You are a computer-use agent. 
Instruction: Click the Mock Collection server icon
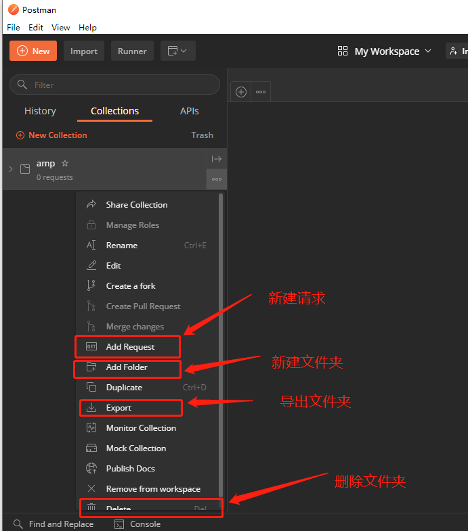pos(91,448)
